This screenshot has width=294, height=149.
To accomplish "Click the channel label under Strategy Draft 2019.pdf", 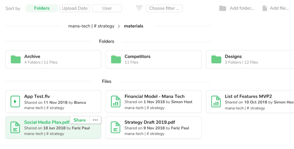I will click(145, 134).
